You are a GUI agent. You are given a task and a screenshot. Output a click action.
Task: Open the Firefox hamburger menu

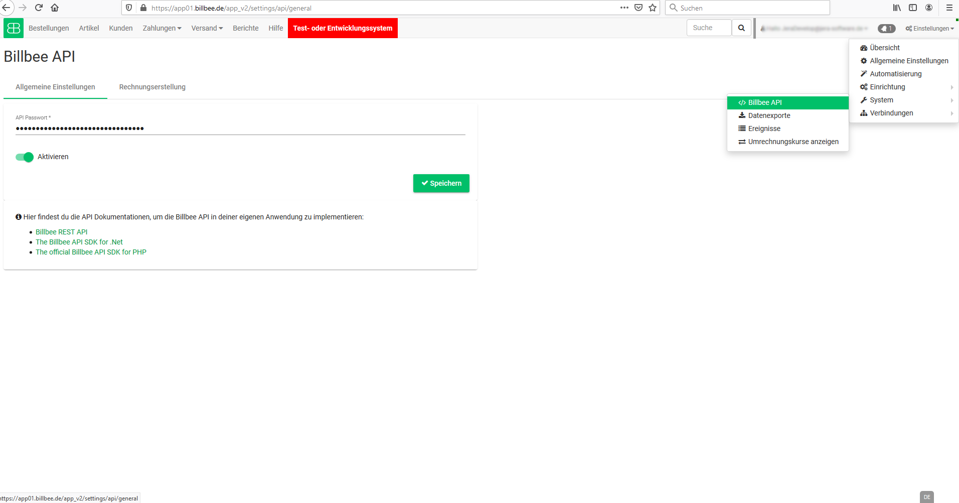coord(949,8)
